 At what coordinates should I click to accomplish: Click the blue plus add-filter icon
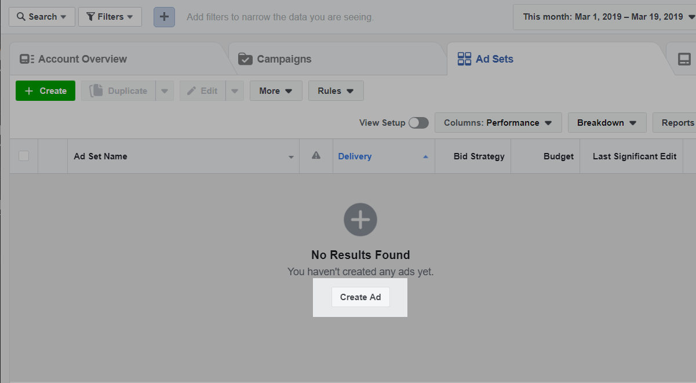tap(164, 17)
